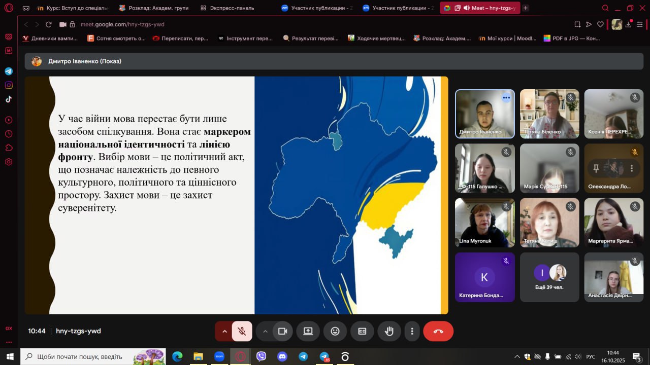
Task: Open the emoji reactions panel
Action: [x=335, y=331]
